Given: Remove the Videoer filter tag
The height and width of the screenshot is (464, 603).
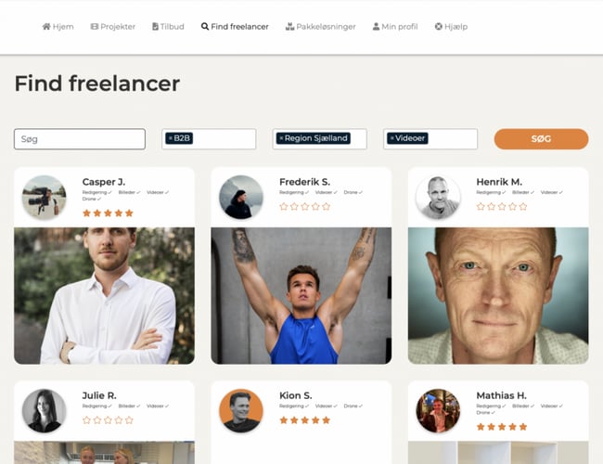Looking at the screenshot, I should click(391, 138).
